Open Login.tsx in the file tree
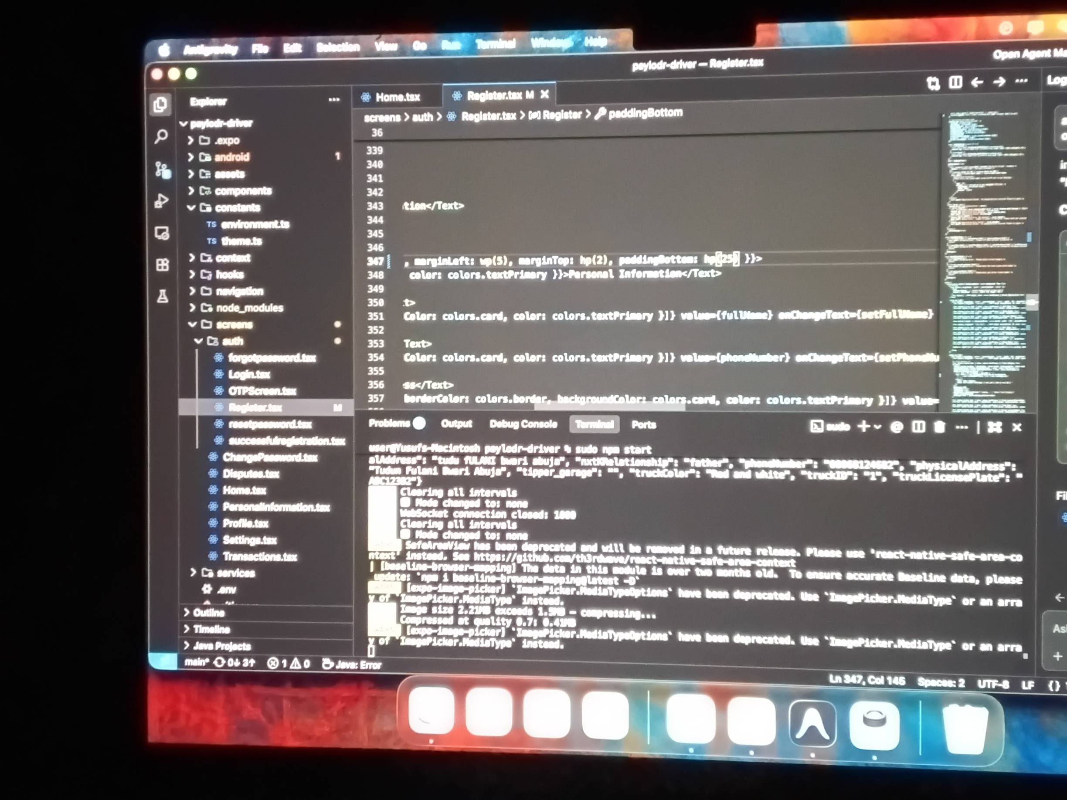Screen dimensions: 1067x800 (249, 374)
